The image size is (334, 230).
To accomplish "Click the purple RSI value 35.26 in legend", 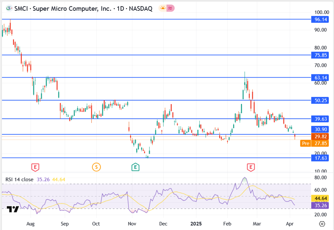I will tap(43, 179).
